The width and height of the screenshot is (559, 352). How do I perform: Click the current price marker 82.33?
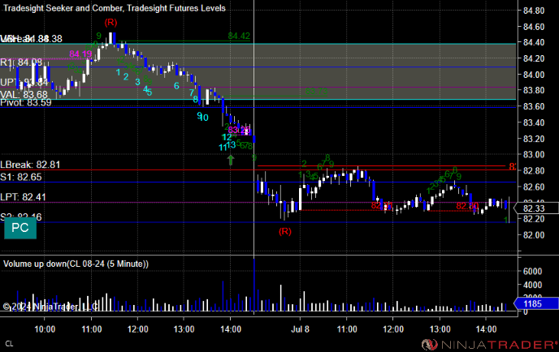535,208
